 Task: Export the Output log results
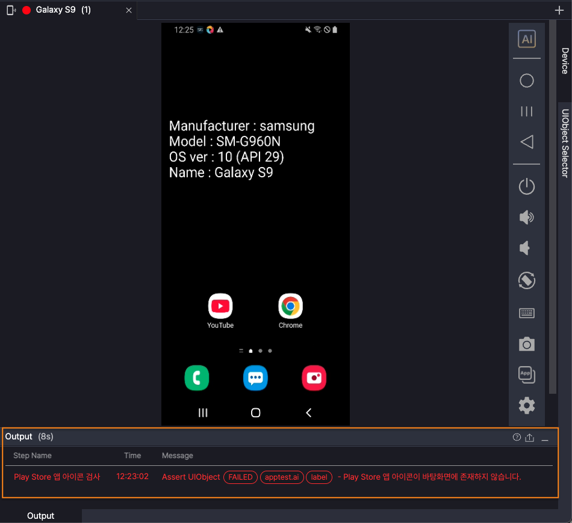pyautogui.click(x=530, y=438)
